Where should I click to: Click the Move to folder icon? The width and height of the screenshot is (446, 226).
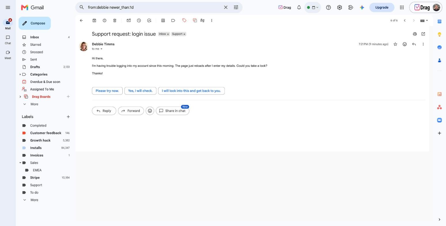(x=163, y=20)
